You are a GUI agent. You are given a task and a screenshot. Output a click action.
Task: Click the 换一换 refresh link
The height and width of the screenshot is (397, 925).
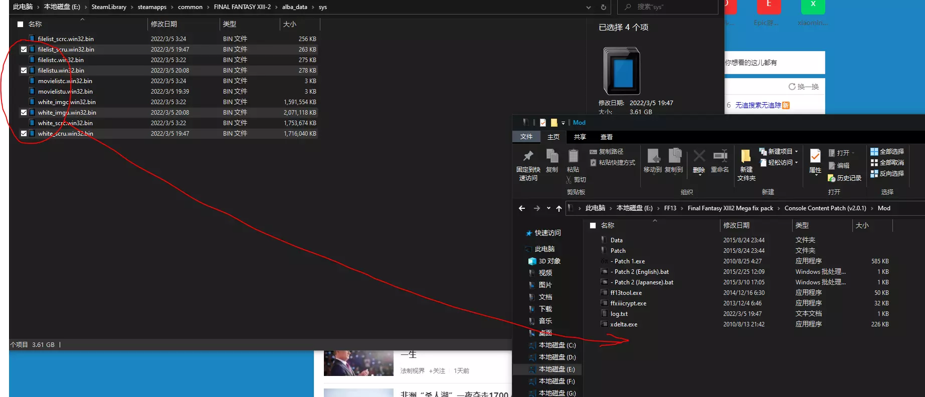pyautogui.click(x=804, y=87)
